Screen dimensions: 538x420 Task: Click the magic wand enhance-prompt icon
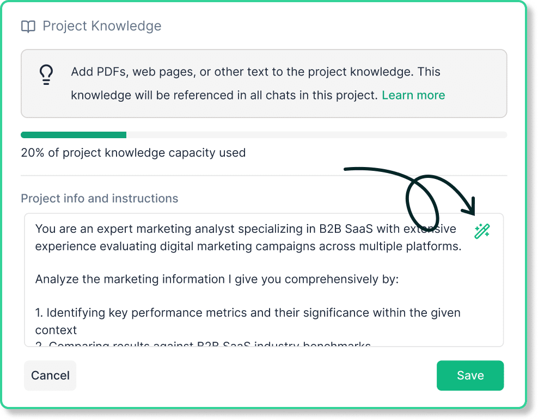click(x=482, y=231)
